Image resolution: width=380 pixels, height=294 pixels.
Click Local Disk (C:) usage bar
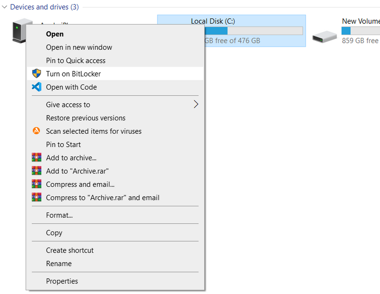pos(253,31)
